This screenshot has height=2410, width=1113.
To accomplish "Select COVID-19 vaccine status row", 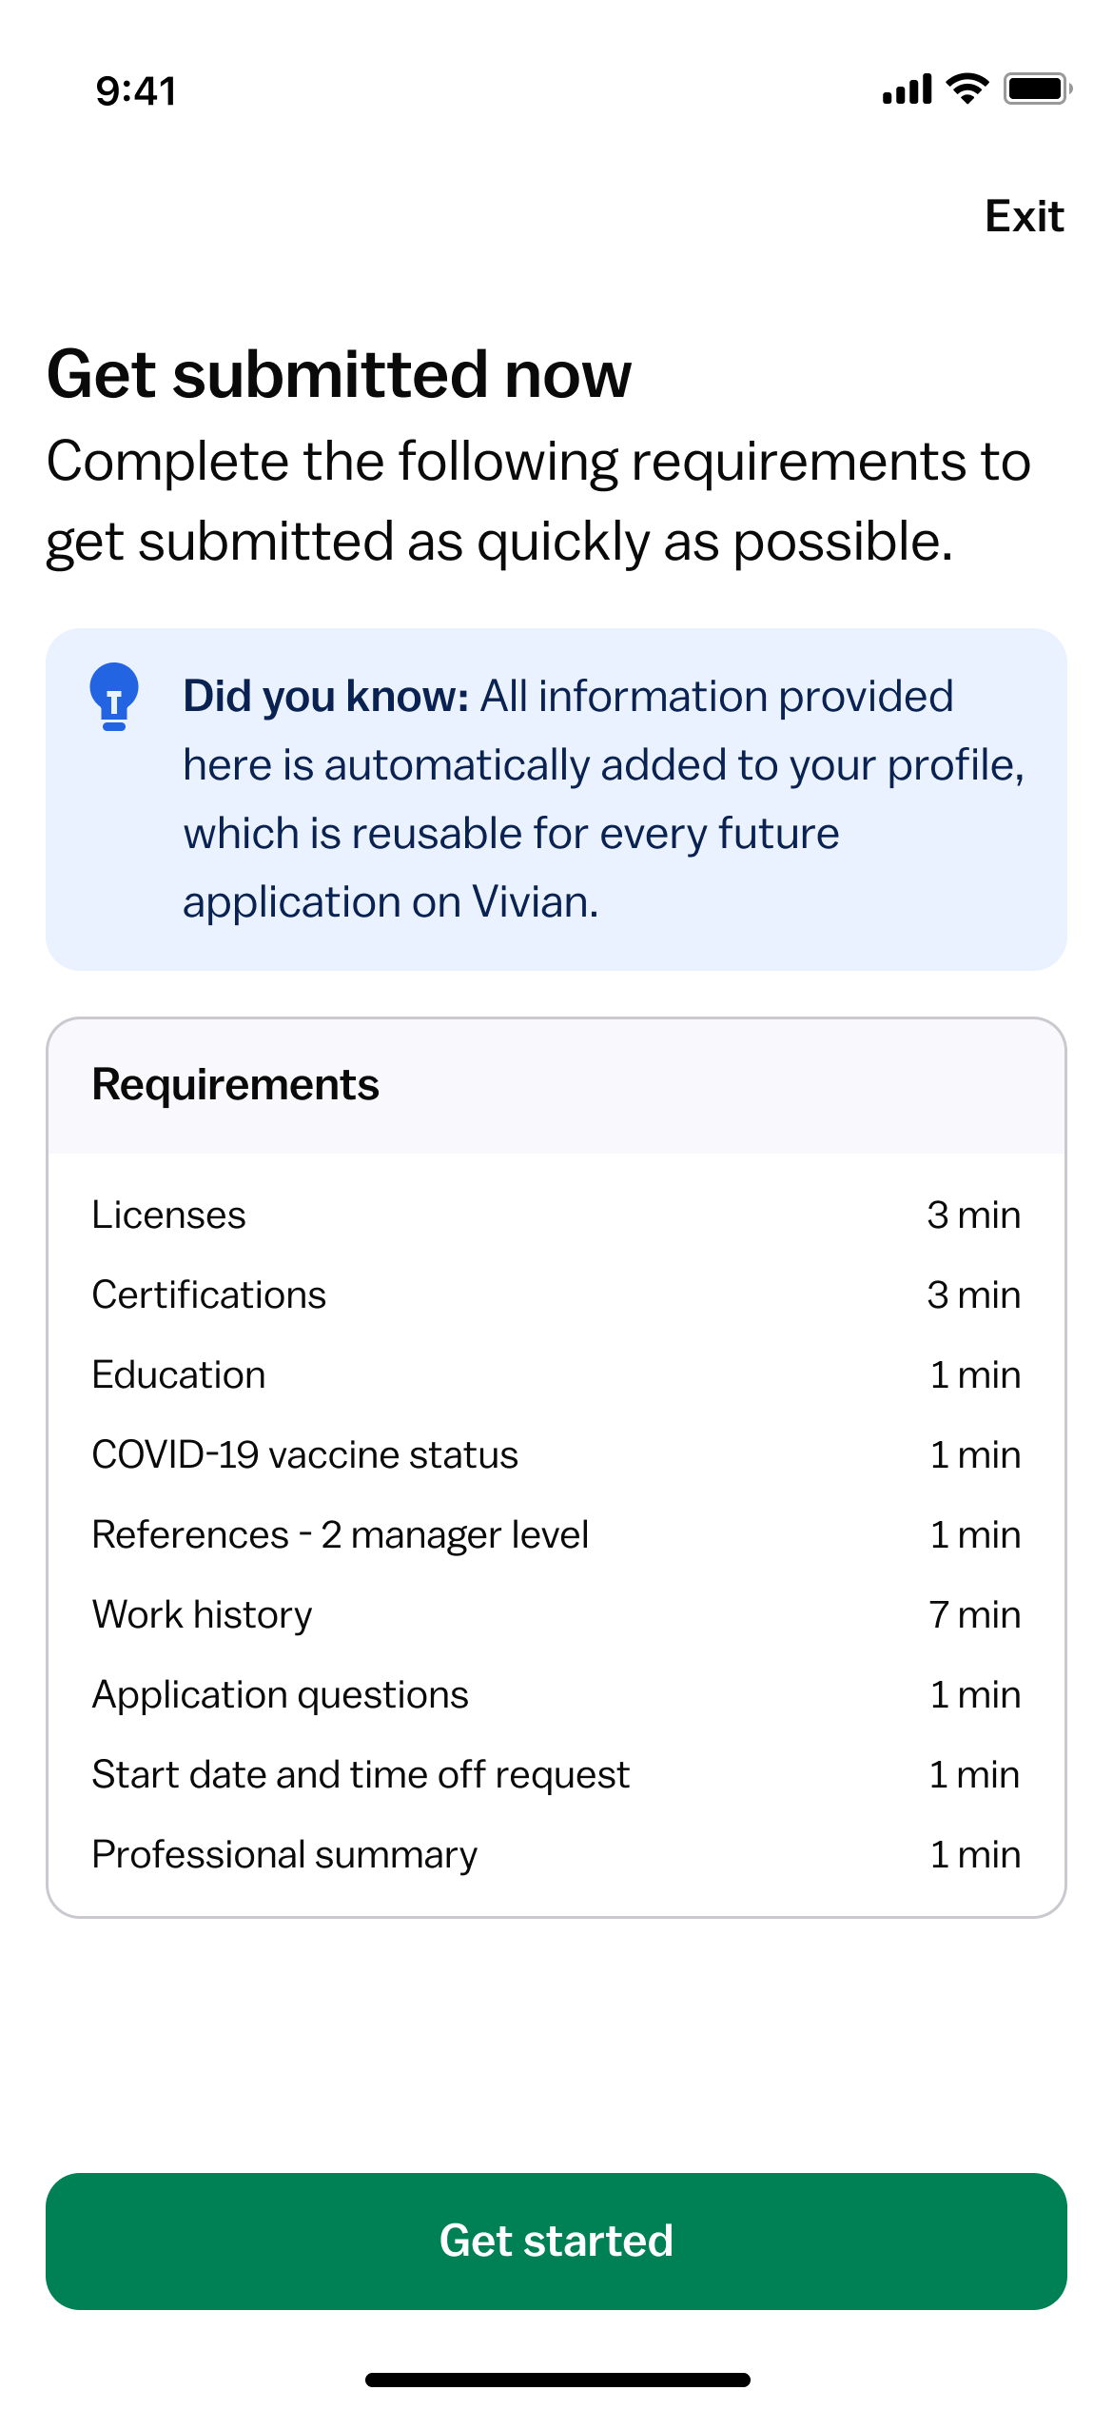I will 556,1454.
